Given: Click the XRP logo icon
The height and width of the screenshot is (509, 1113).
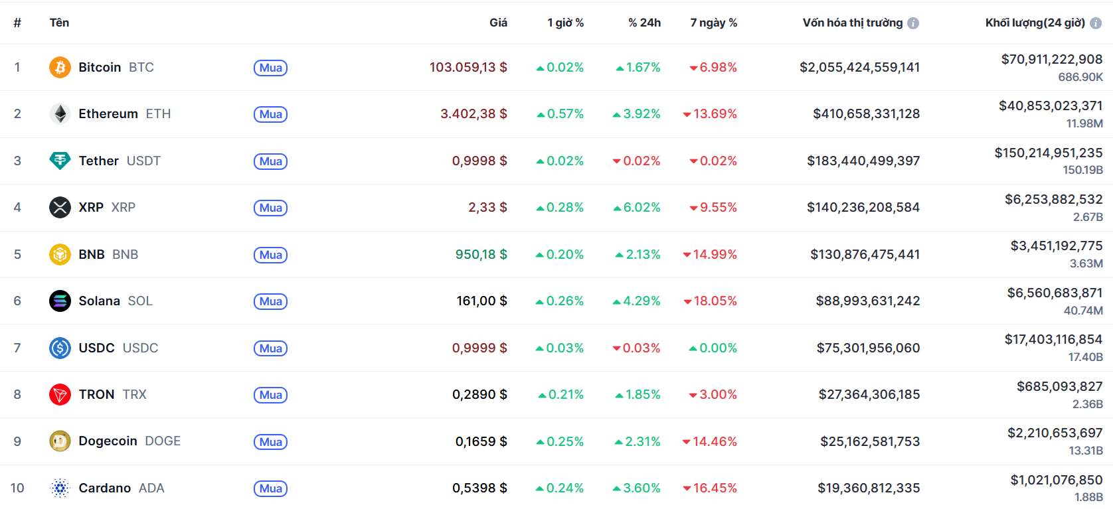Looking at the screenshot, I should pos(60,207).
